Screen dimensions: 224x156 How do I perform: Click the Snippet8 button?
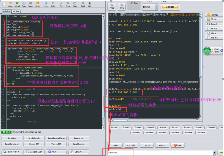tap(212, 127)
